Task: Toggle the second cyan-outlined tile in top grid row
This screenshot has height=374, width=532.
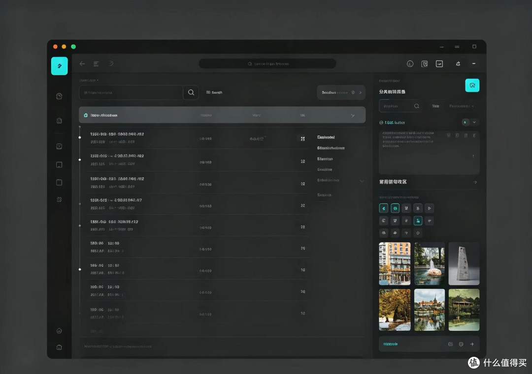Action: point(395,208)
